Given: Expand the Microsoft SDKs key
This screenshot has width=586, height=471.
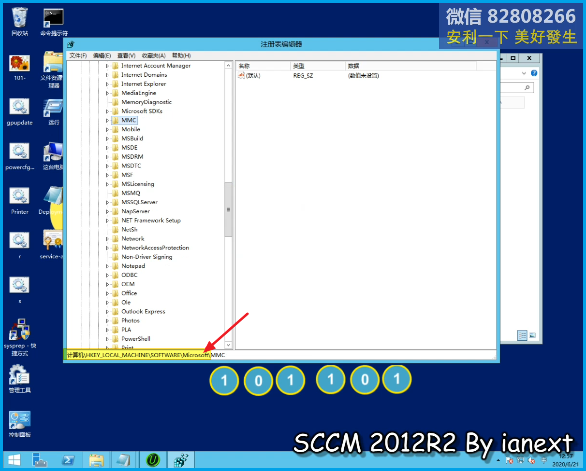Looking at the screenshot, I should [x=108, y=111].
